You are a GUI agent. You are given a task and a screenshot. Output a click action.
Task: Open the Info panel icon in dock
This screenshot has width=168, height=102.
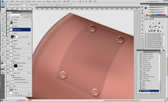click(142, 13)
